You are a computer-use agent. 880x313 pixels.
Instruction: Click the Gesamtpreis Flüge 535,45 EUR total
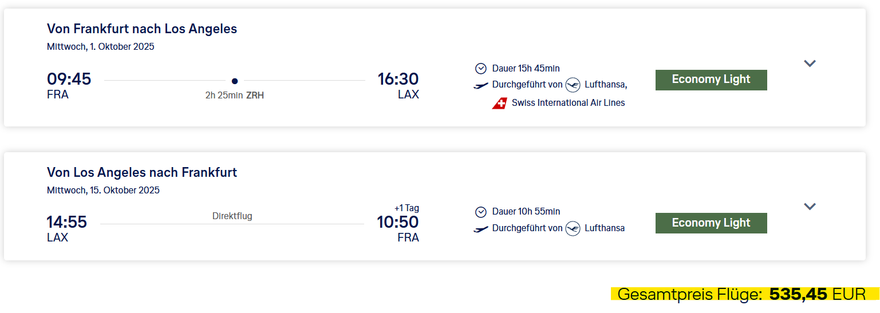745,294
